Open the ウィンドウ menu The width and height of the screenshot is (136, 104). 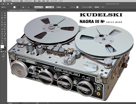click(54, 1)
